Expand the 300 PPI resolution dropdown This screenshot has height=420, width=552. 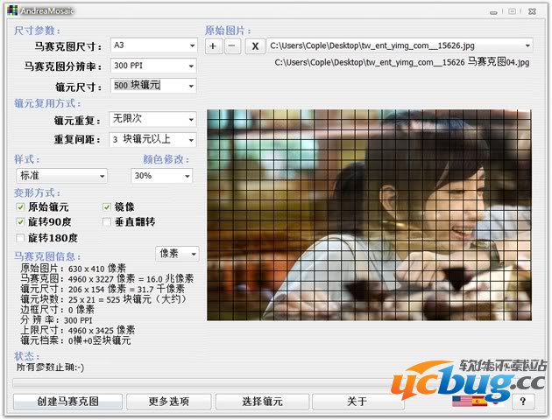[x=152, y=66]
